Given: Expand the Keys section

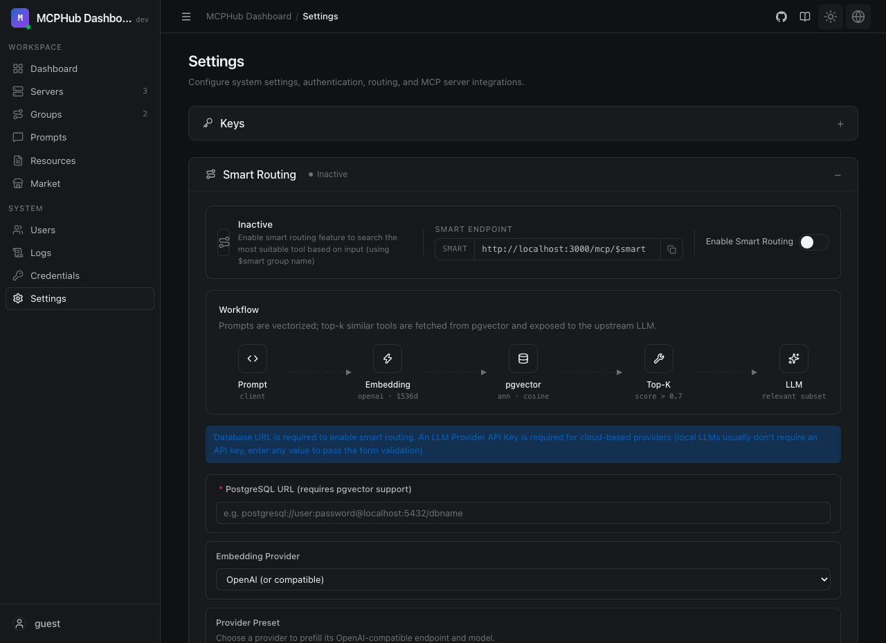Looking at the screenshot, I should click(x=840, y=124).
